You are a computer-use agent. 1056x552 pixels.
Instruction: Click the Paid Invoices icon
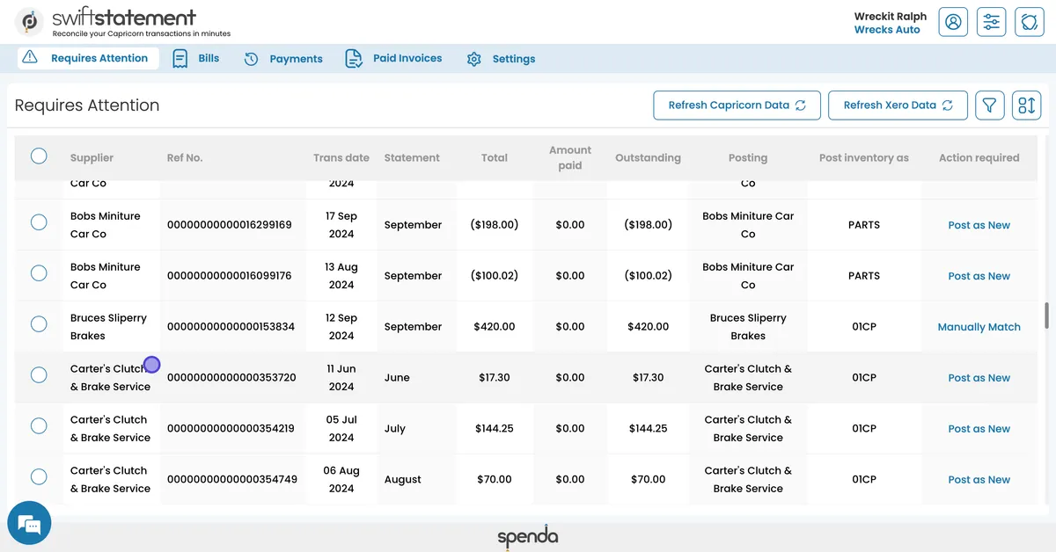click(354, 59)
